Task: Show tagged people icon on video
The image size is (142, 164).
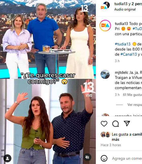Action: pyautogui.click(x=7, y=158)
